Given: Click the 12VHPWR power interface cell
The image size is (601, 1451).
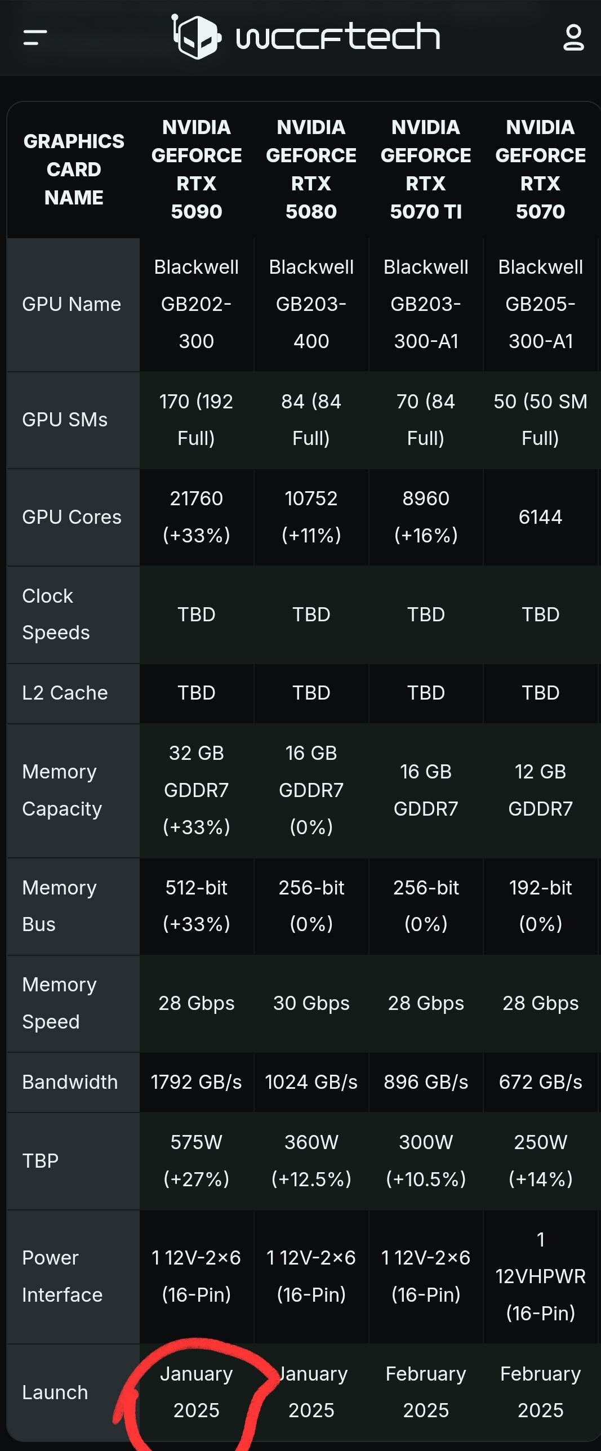Looking at the screenshot, I should coord(540,1277).
